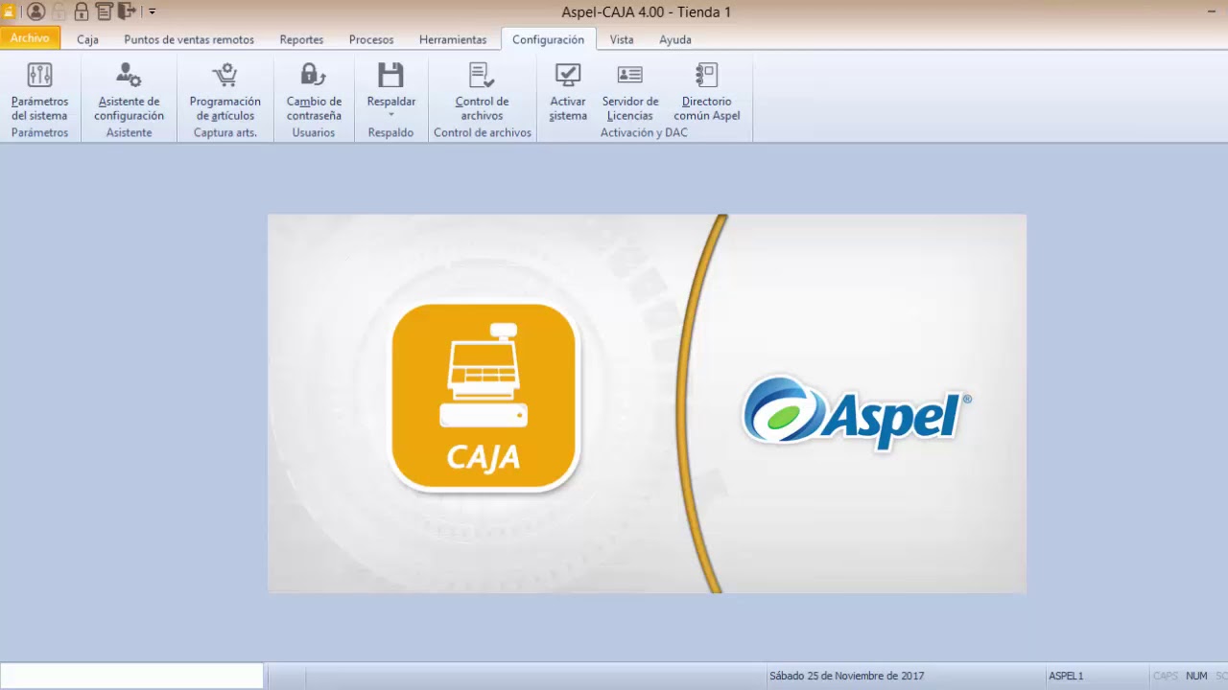The image size is (1228, 690).
Task: Click the user profile icon in quick access toolbar
Action: [x=36, y=11]
